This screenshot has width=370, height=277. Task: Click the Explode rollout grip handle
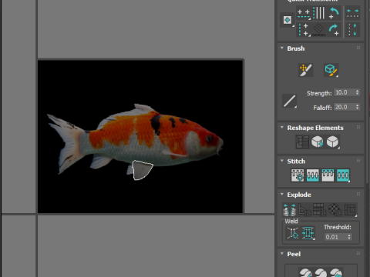(358, 194)
